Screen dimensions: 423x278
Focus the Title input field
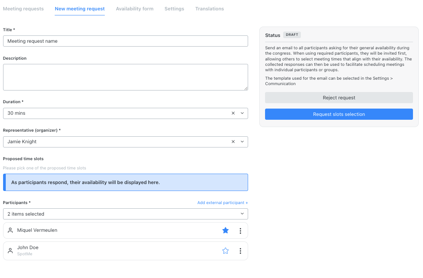126,41
